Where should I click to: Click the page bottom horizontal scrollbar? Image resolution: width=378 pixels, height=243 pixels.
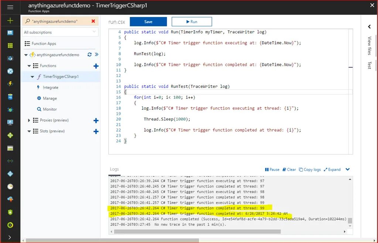[x=112, y=240]
